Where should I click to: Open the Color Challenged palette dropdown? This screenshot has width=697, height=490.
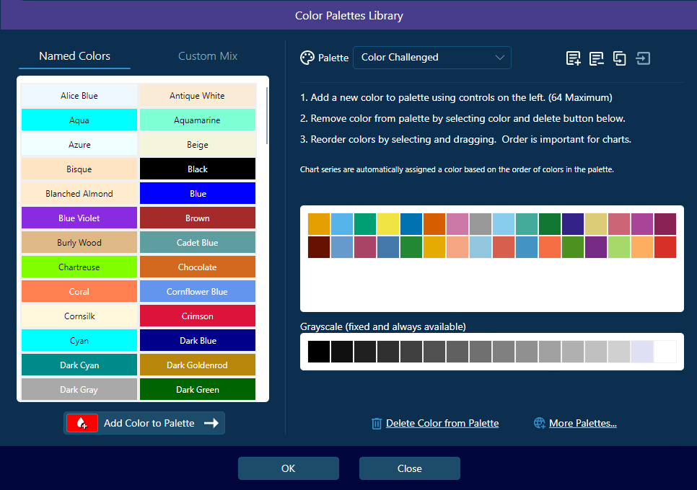(431, 58)
